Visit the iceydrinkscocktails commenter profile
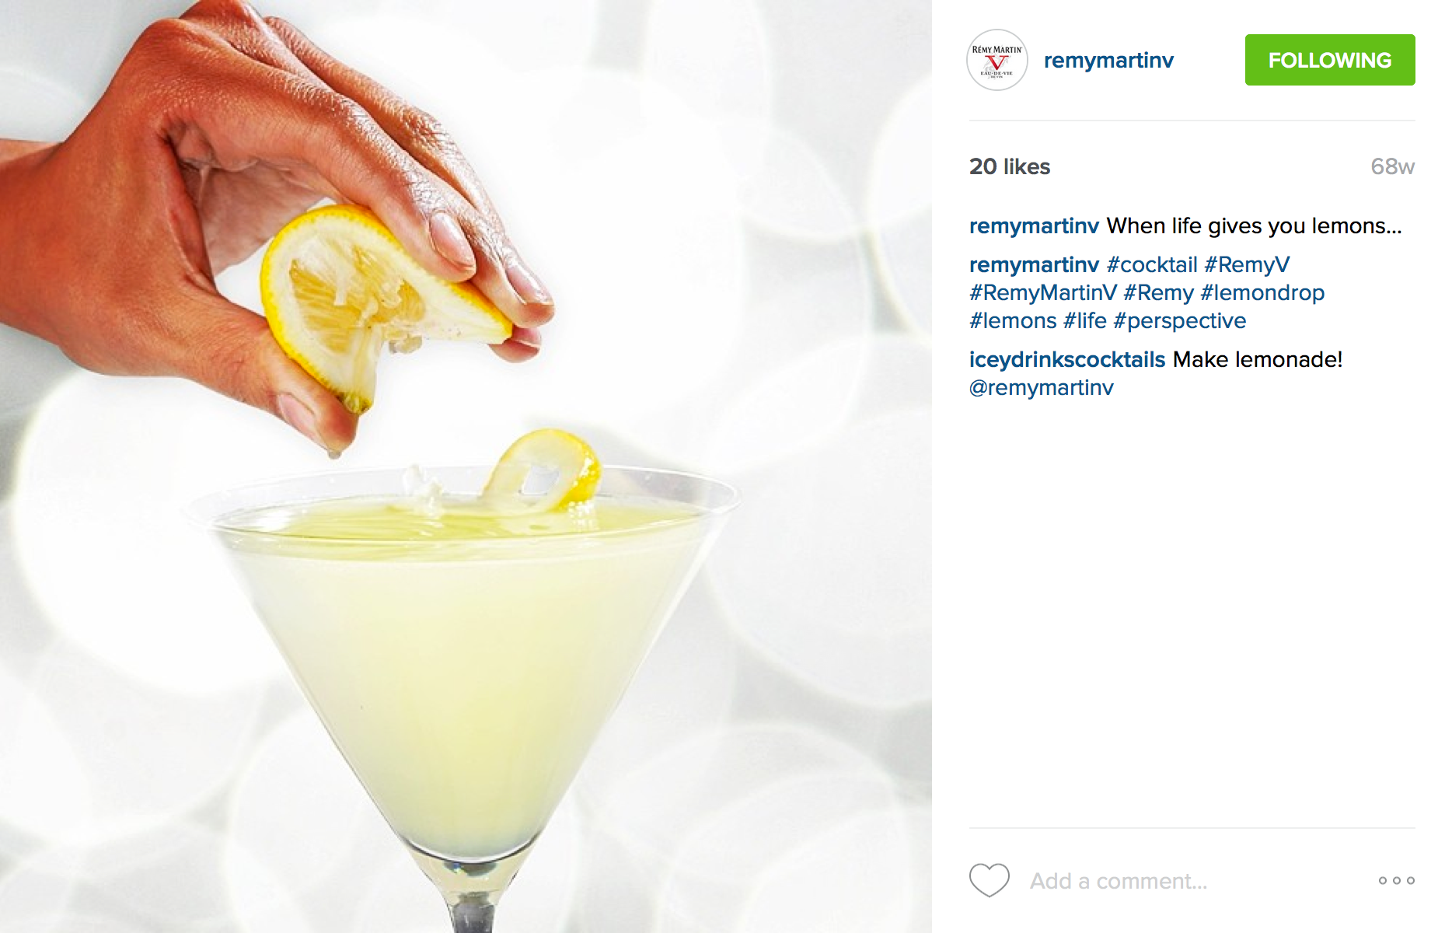 click(x=1067, y=360)
